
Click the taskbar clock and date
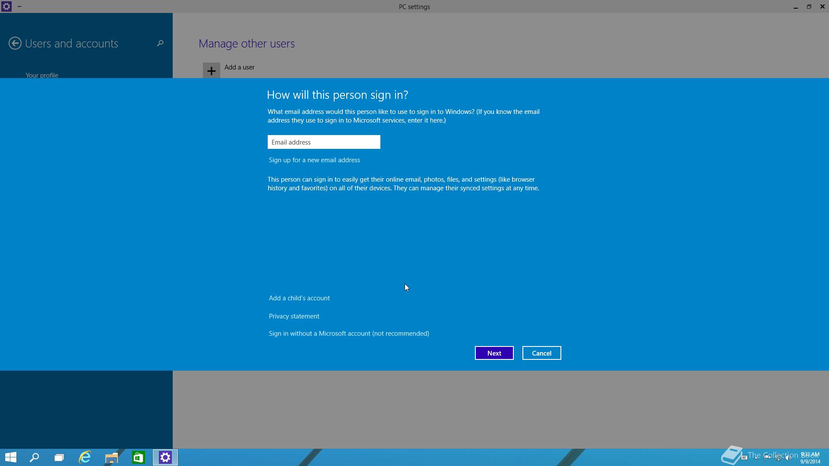[x=810, y=458]
